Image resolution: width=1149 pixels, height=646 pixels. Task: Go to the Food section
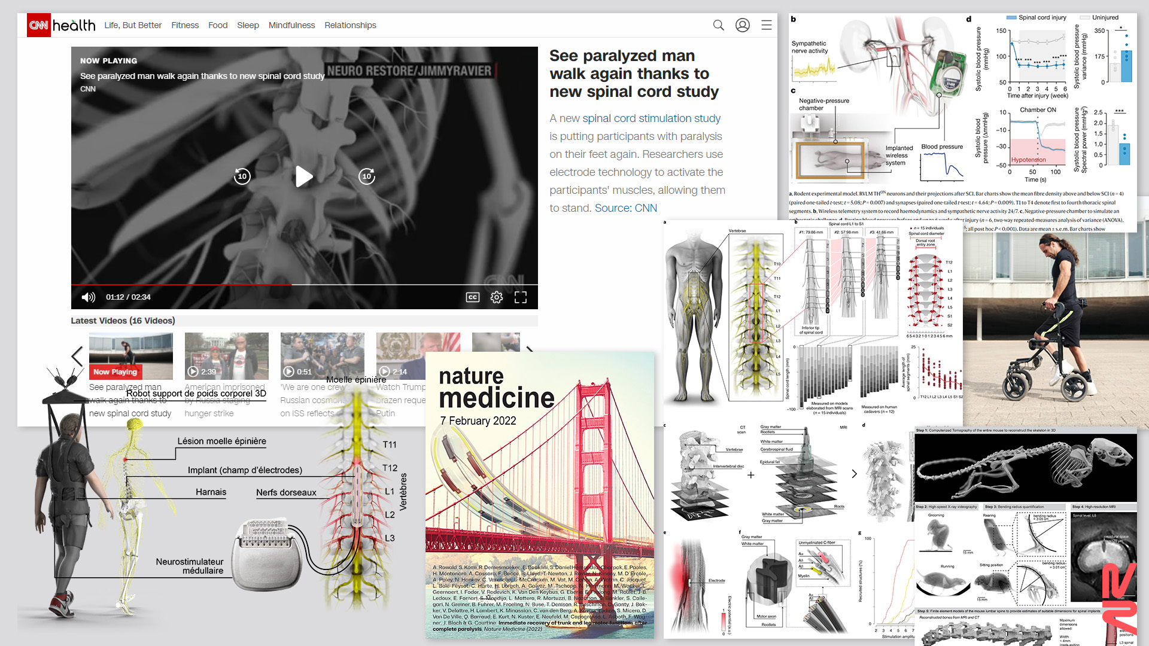tap(218, 25)
